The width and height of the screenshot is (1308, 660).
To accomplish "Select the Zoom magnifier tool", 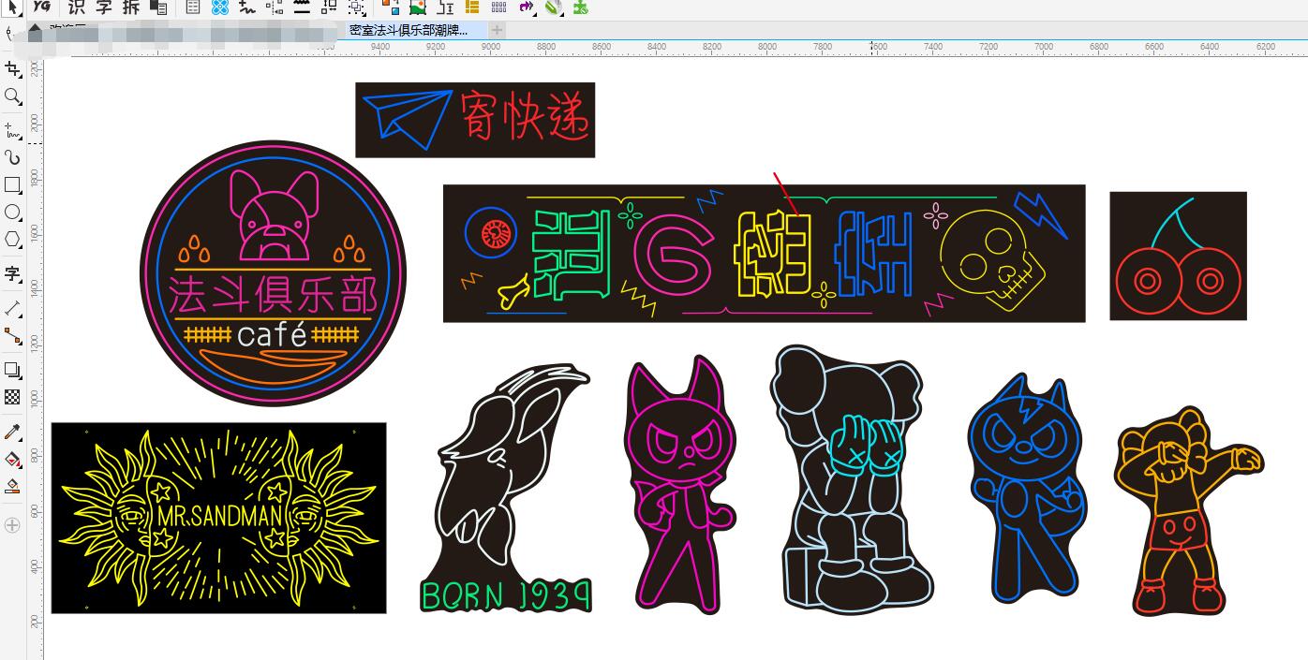I will pos(12,96).
